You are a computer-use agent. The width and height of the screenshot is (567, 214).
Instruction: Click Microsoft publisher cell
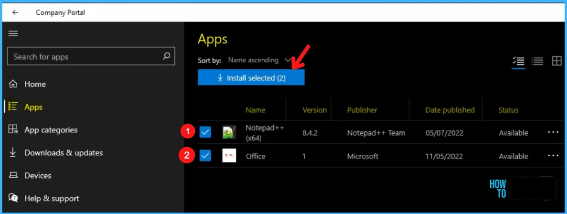coord(363,157)
